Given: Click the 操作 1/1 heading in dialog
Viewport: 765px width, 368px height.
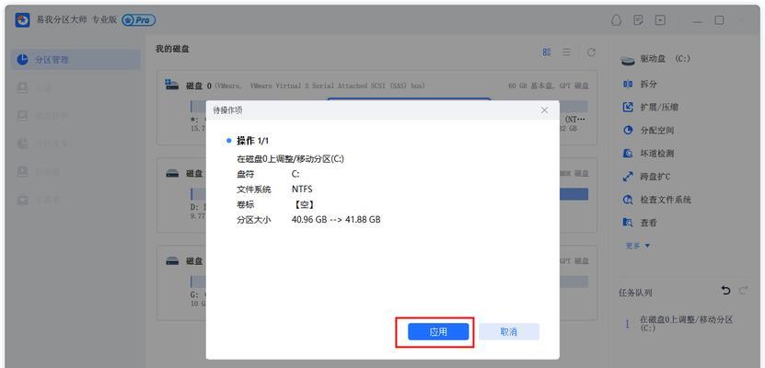Looking at the screenshot, I should click(252, 141).
